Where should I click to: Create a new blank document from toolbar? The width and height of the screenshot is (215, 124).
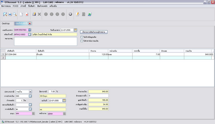tap(21, 14)
